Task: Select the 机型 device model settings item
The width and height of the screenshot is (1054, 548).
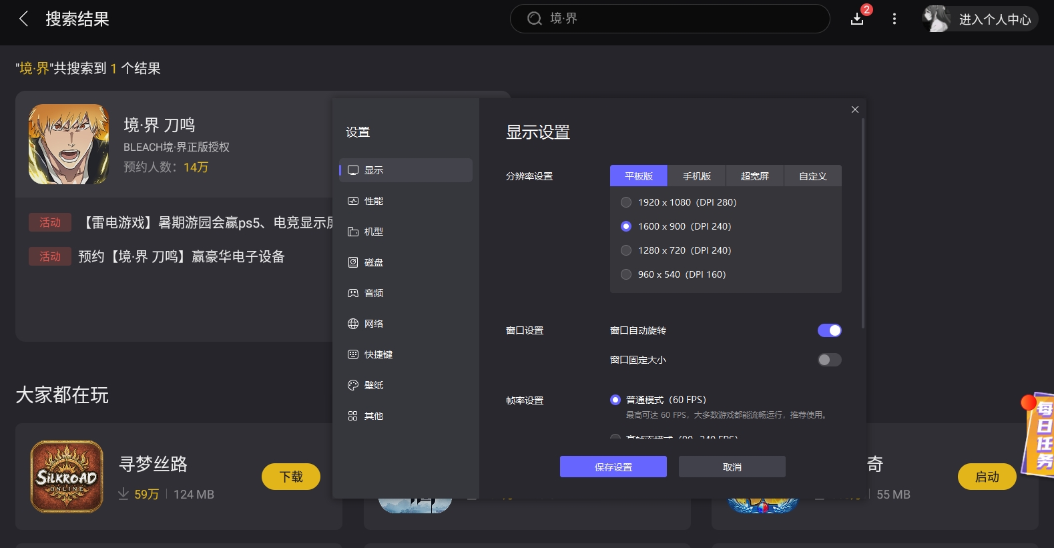Action: (x=406, y=232)
